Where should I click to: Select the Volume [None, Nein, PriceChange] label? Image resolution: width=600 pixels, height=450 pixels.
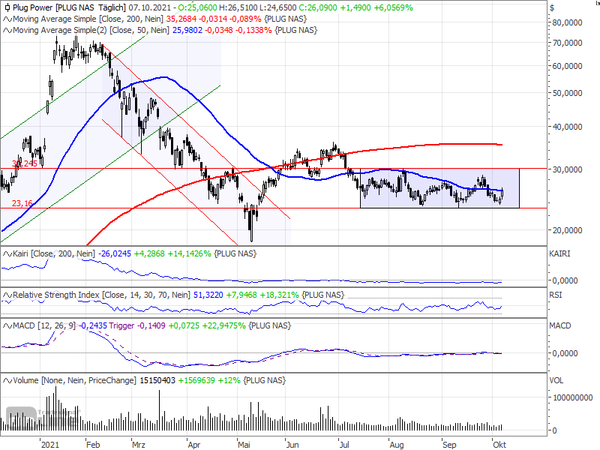74,380
